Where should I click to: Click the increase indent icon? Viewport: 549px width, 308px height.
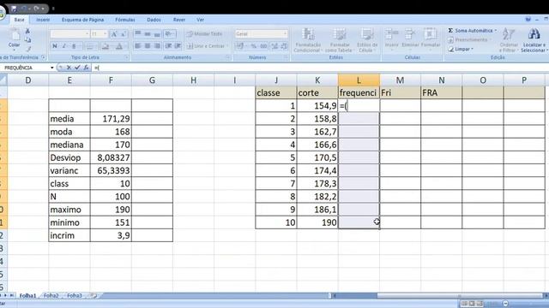coord(178,45)
